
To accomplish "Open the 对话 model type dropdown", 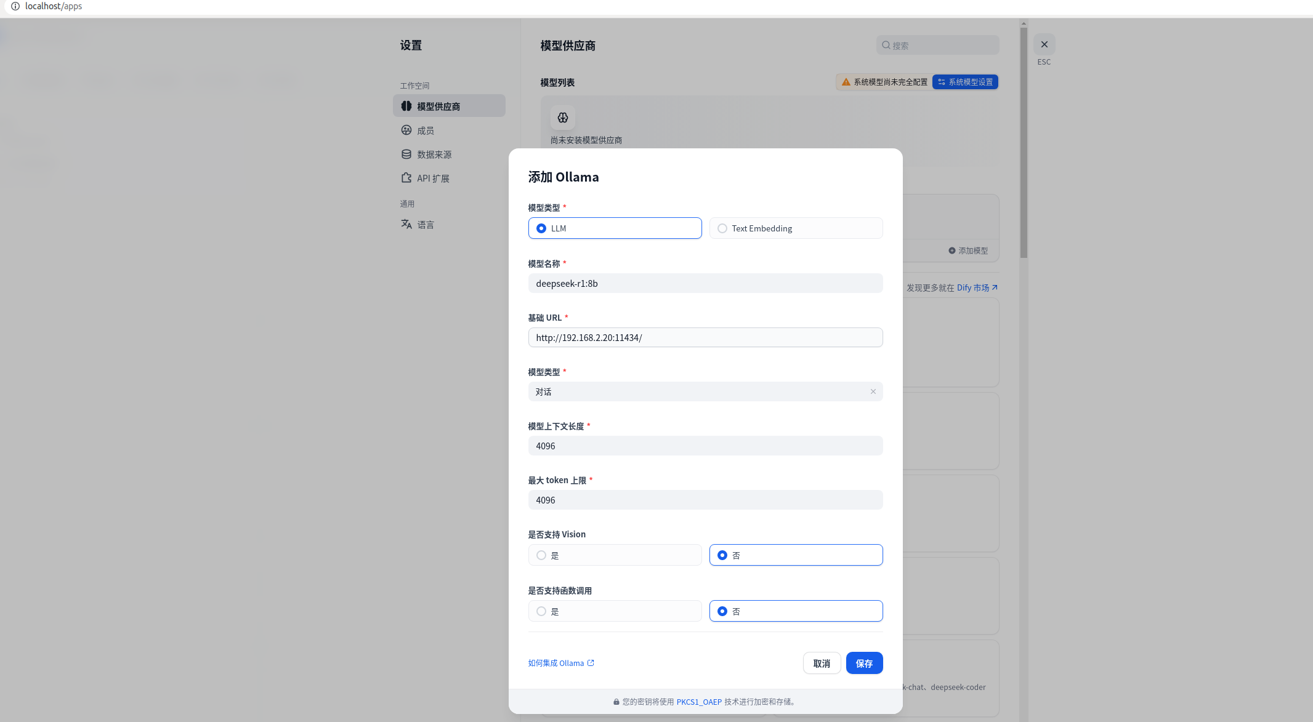I will pos(696,391).
